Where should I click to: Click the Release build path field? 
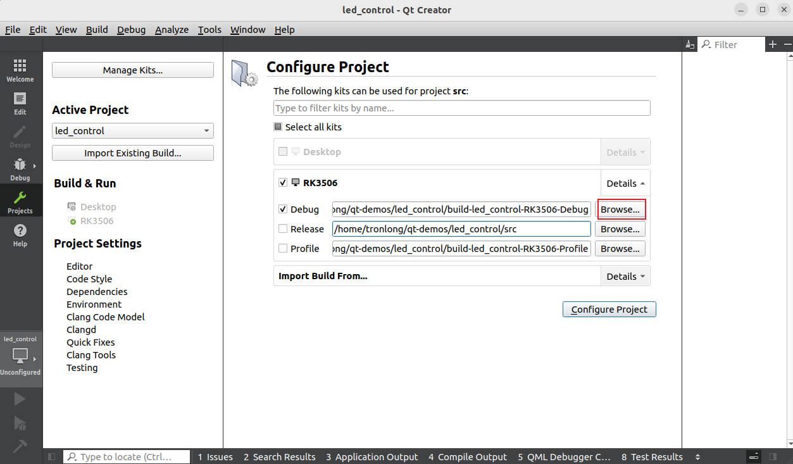pos(461,229)
